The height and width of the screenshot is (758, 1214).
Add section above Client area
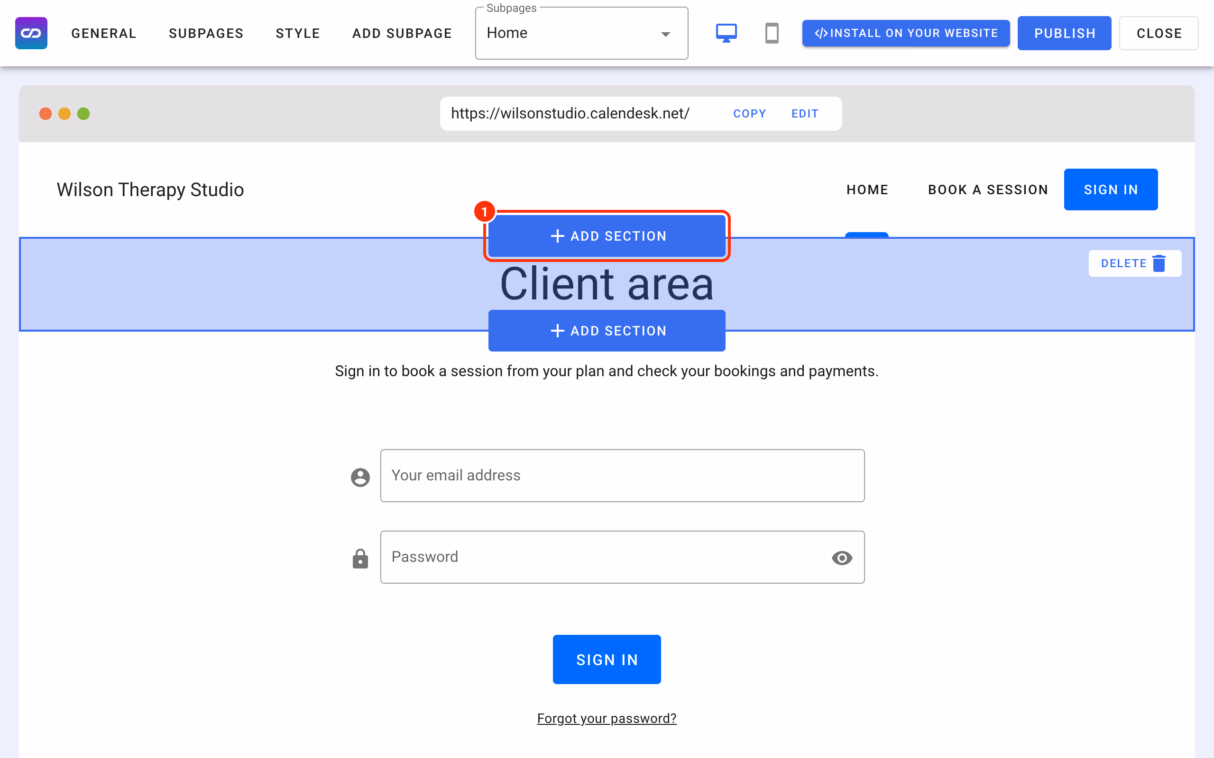coord(607,236)
